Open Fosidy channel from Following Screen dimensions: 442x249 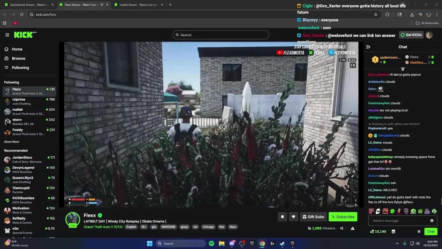(29, 132)
